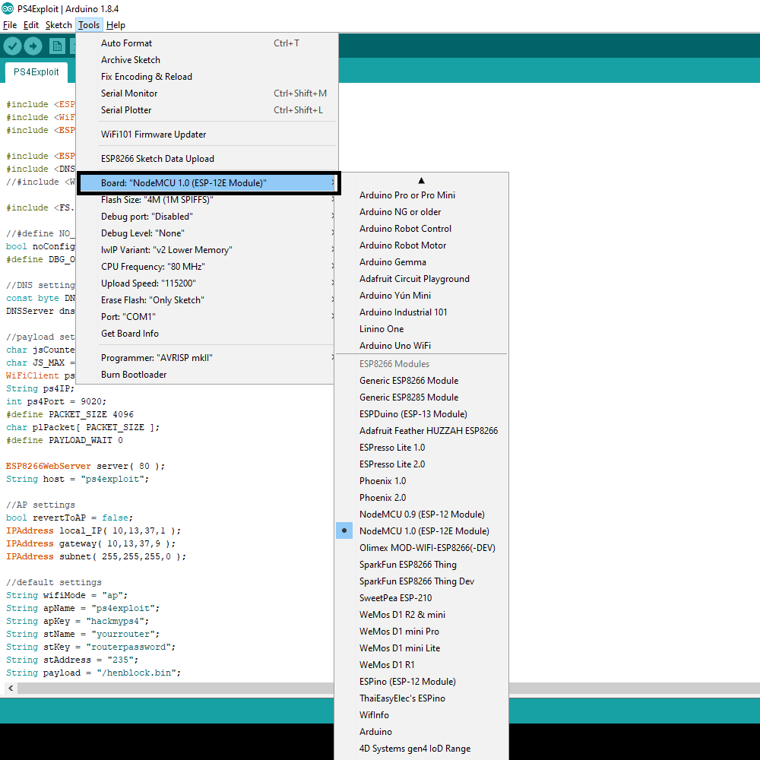Expand Programmer AVRISP mkII submenu

207,358
